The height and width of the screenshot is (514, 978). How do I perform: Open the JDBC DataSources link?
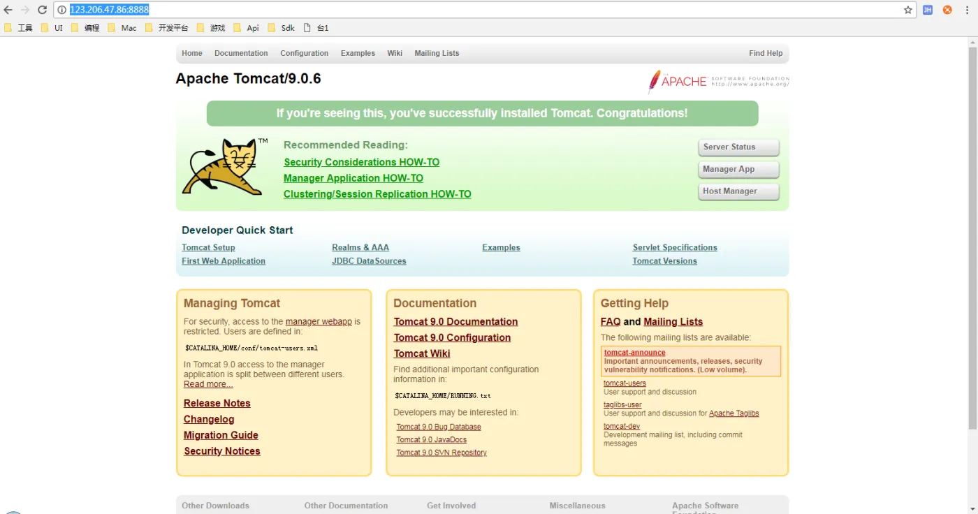(369, 261)
